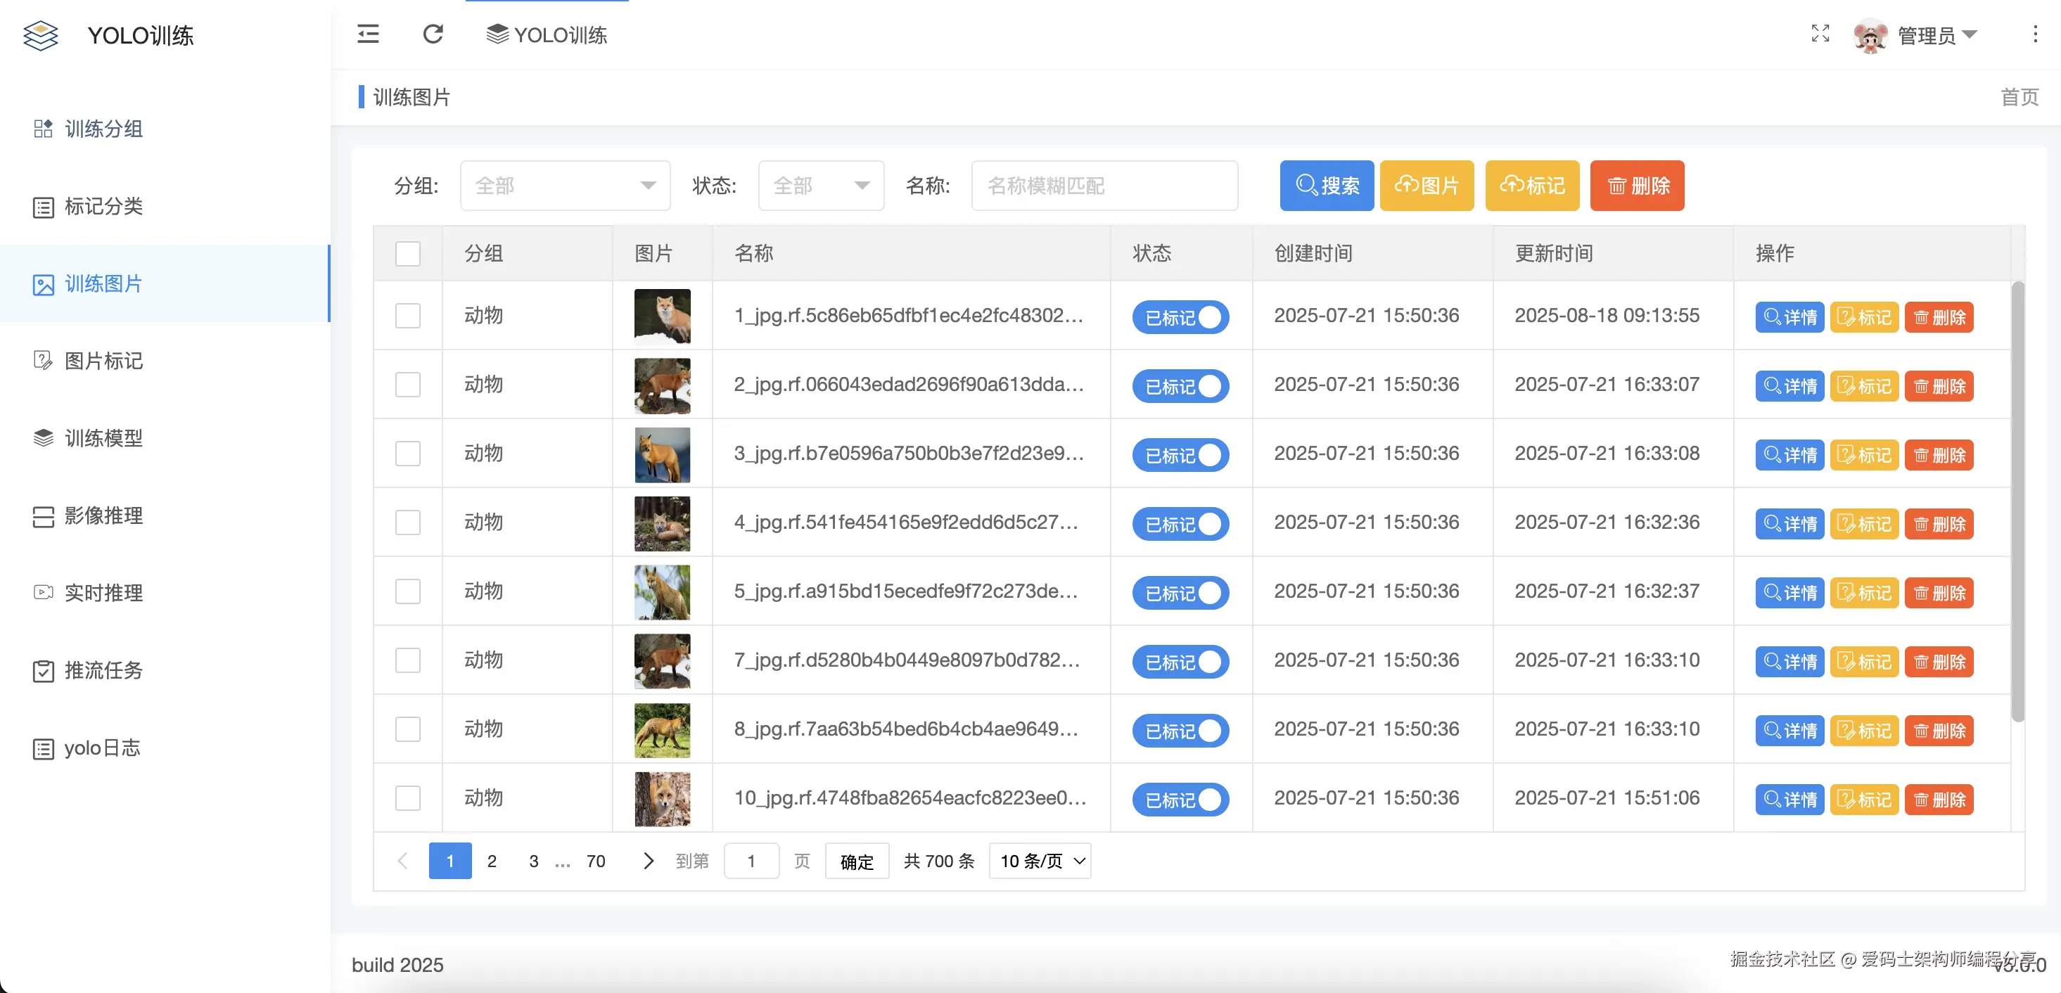Focus the 名称模糊匹配 name input field
Viewport: 2061px width, 993px height.
(x=1104, y=186)
